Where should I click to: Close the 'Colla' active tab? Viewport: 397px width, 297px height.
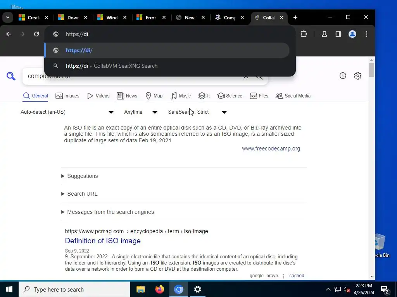(x=281, y=17)
